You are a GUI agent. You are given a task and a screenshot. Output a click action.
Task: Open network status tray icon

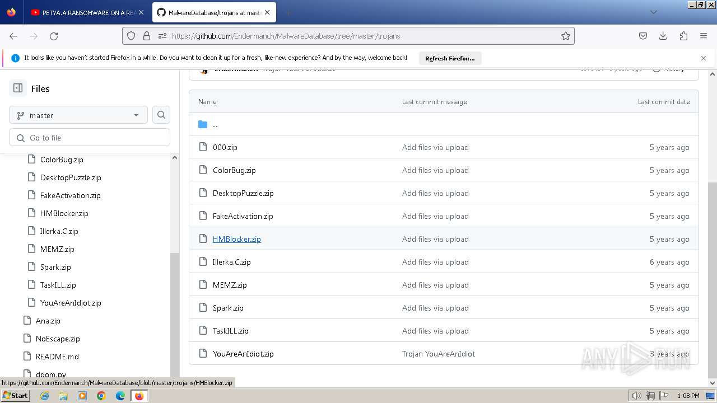click(650, 396)
